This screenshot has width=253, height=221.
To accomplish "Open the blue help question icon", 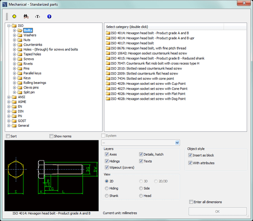I will [49, 16].
